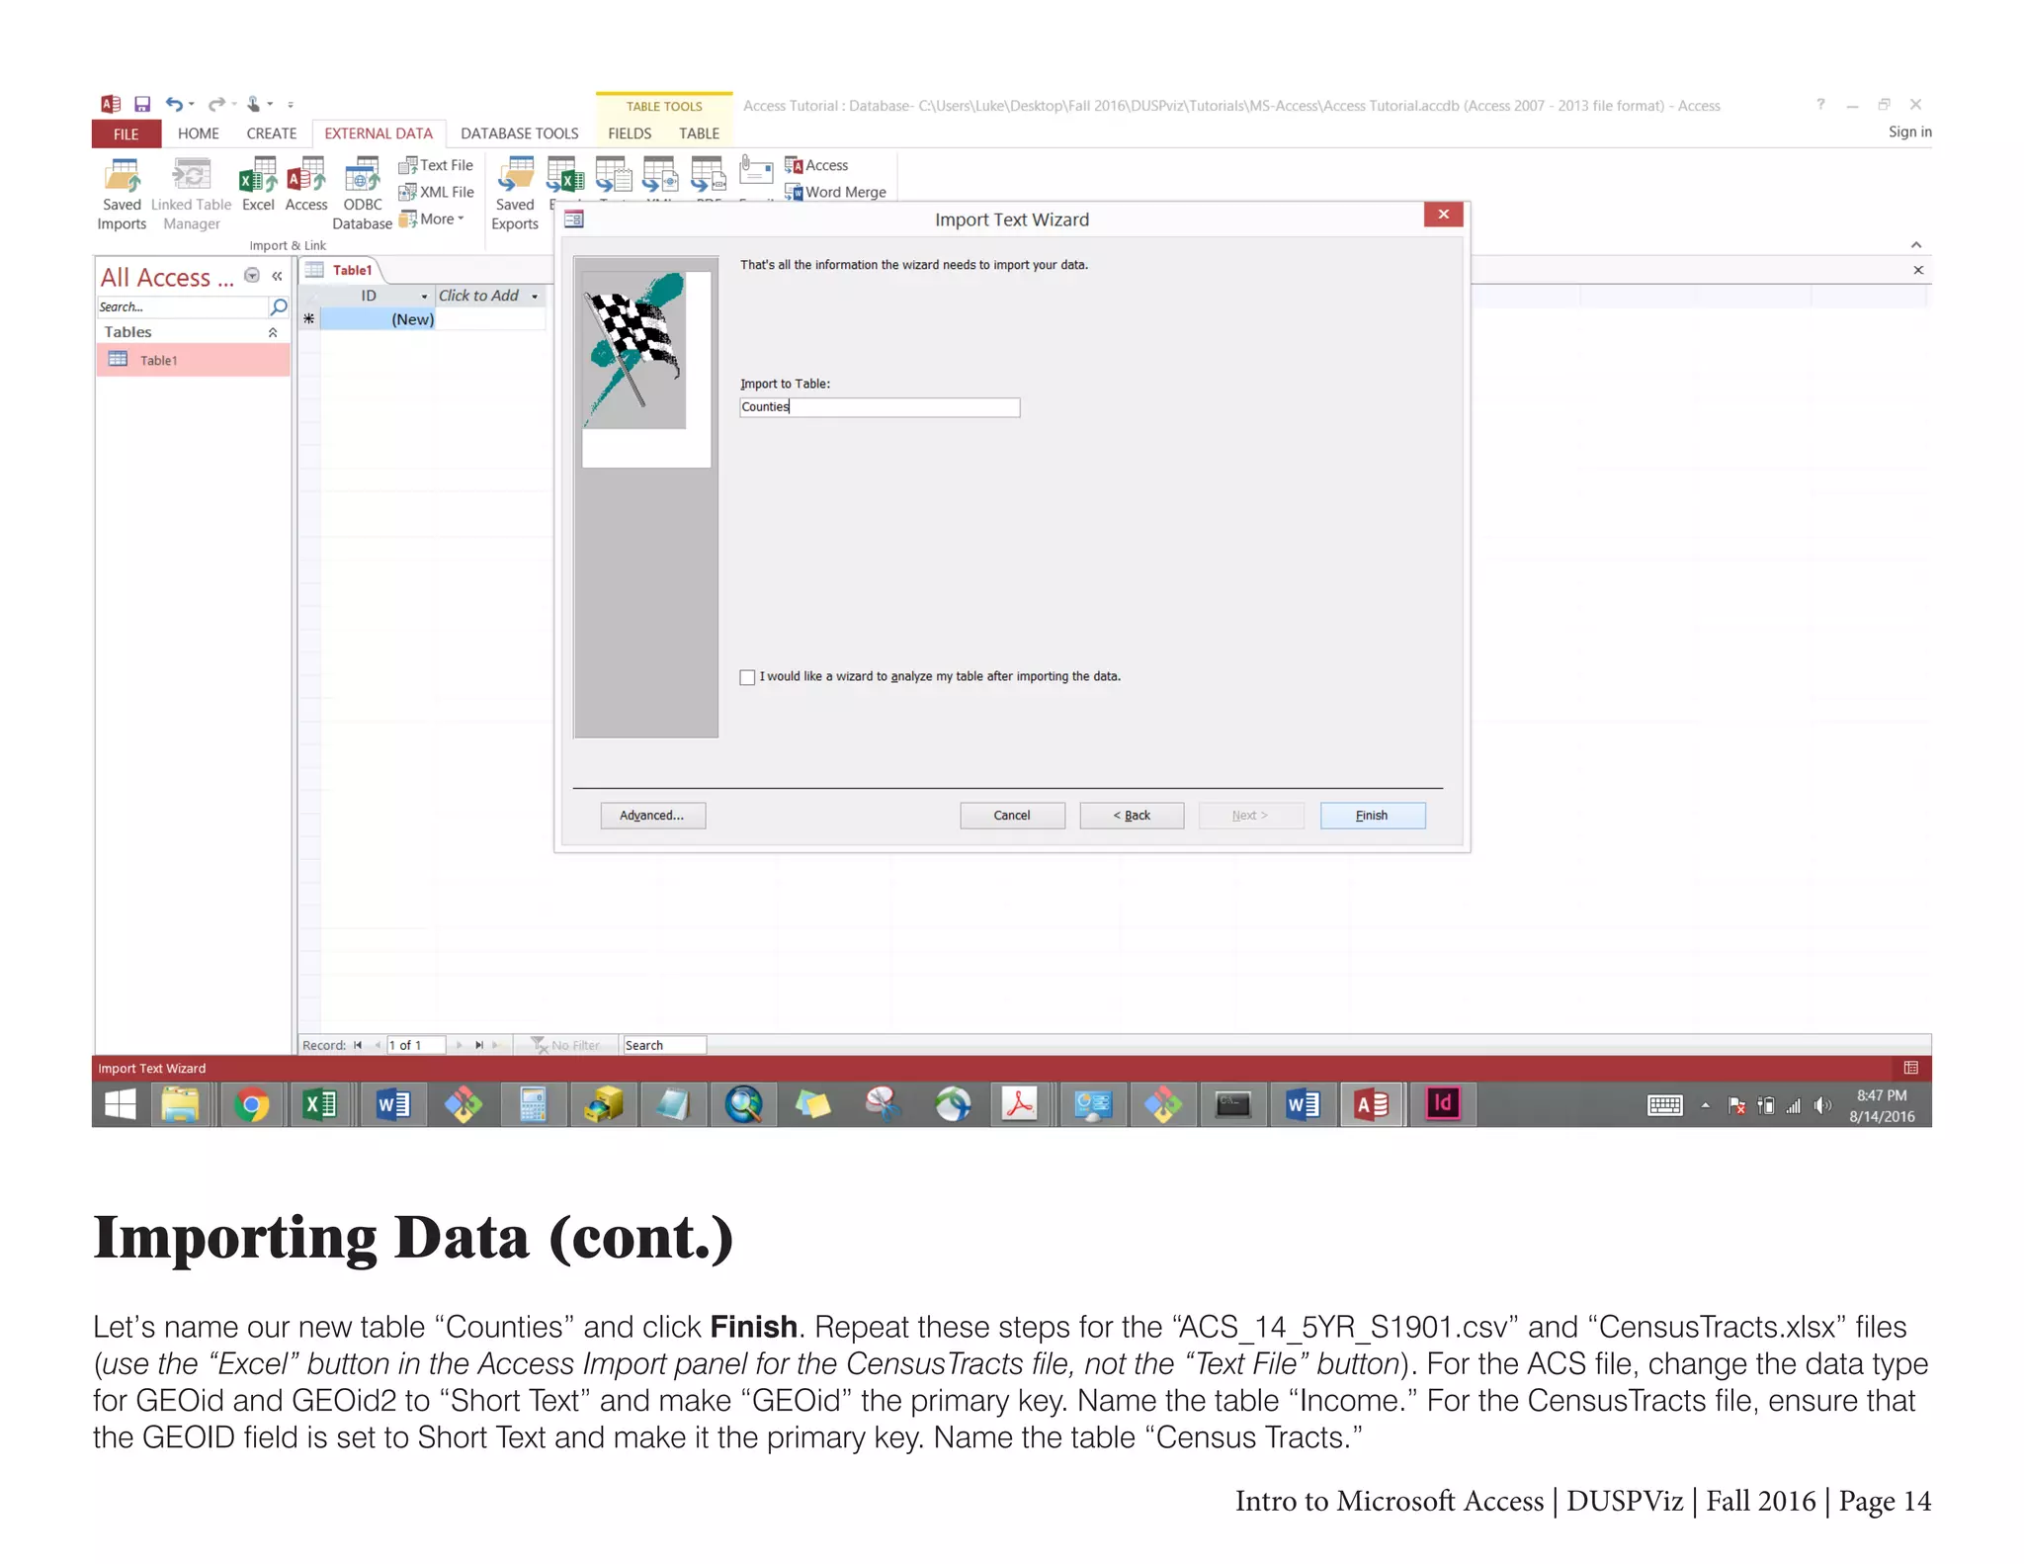Screen dimensions: 2024x1564
Task: Import an XML File
Action: (436, 192)
